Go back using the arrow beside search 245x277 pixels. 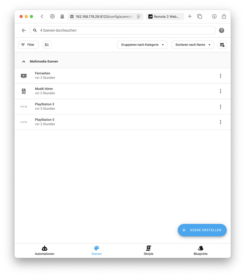(x=24, y=31)
